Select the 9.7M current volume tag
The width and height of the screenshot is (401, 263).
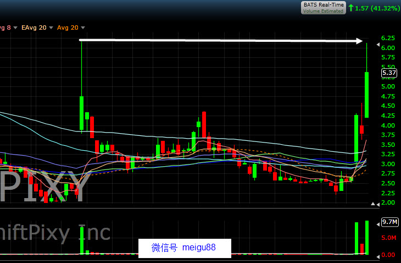pyautogui.click(x=389, y=222)
